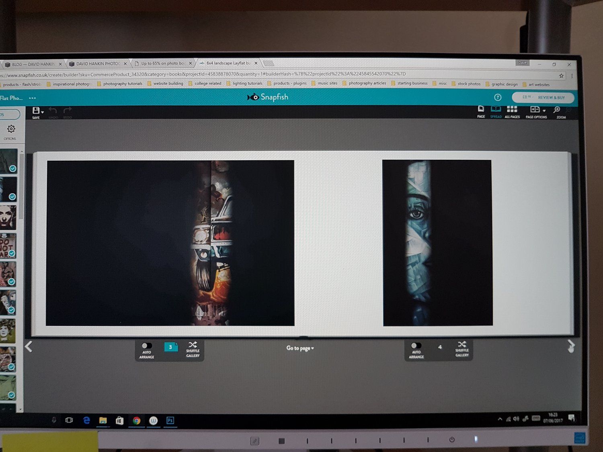Open Microsoft Edge from taskbar

86,420
